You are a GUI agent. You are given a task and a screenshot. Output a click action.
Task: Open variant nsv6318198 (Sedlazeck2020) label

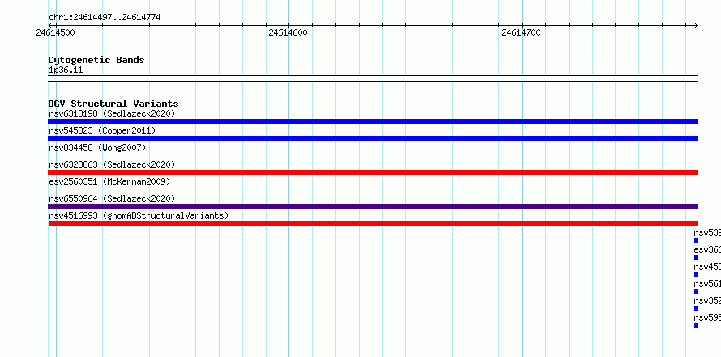pyautogui.click(x=112, y=113)
